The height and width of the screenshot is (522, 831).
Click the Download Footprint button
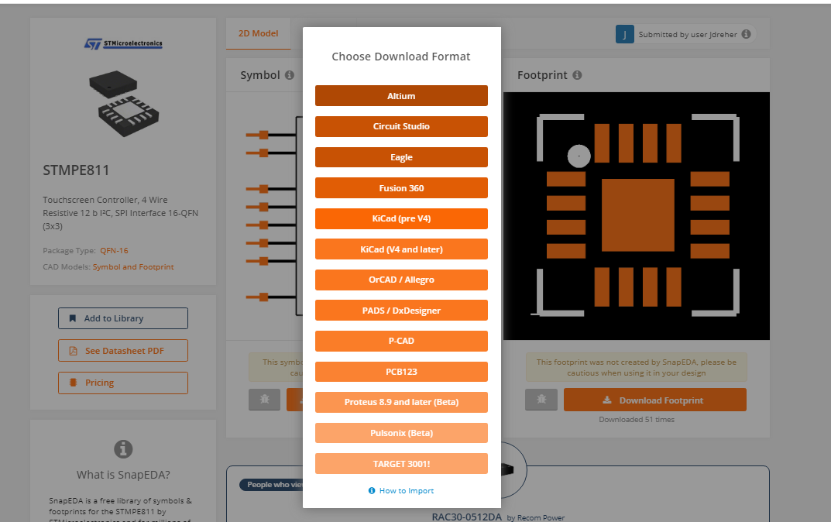pos(655,400)
